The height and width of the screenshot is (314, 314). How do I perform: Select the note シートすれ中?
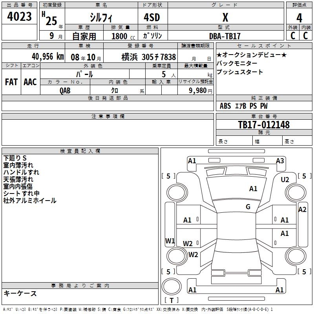22,193
